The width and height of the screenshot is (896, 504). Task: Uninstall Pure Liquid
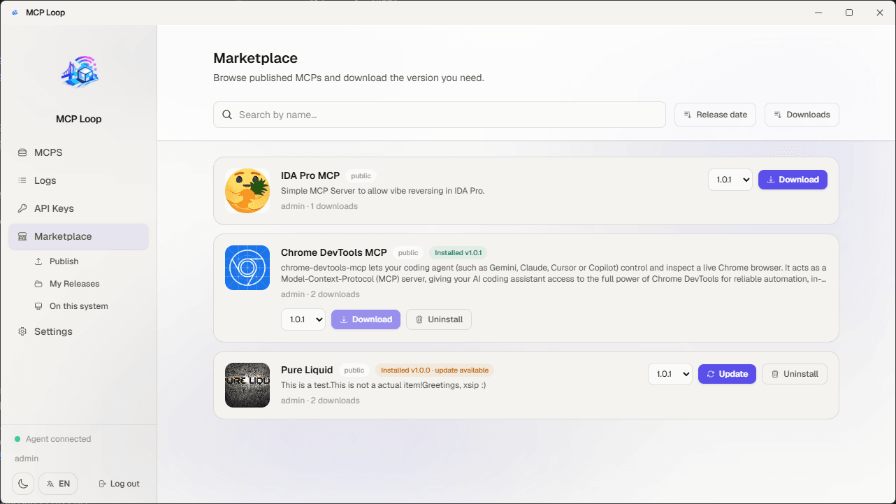click(795, 374)
